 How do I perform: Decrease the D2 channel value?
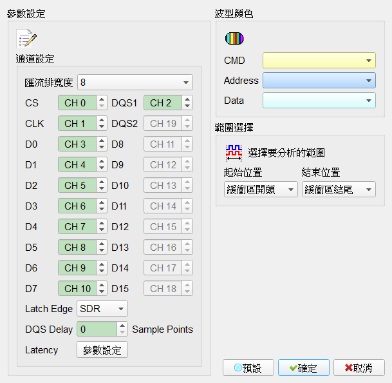(102, 189)
